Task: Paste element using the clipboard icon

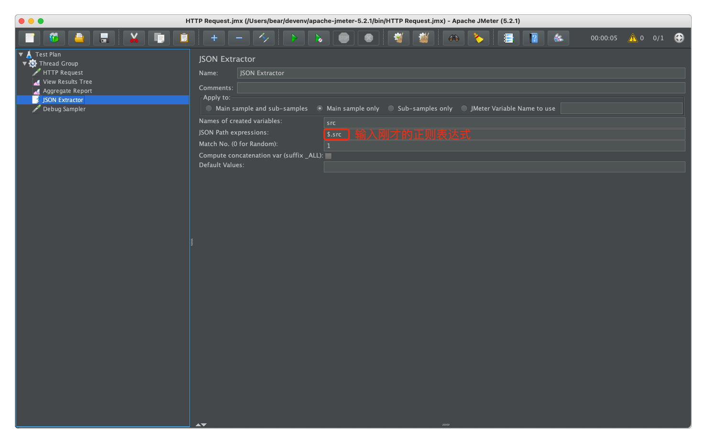Action: [184, 38]
